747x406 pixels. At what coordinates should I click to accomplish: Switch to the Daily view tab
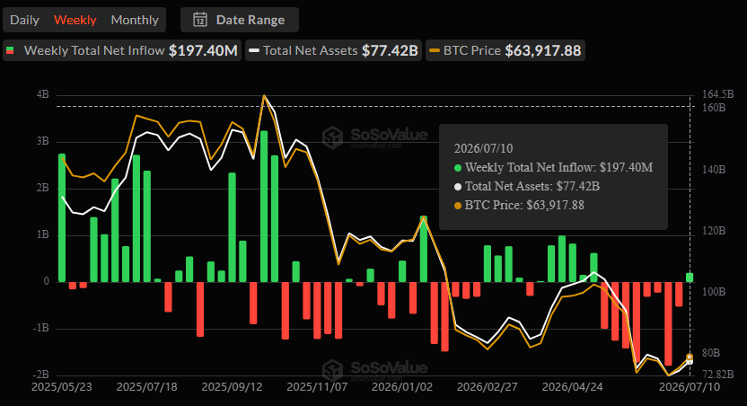[x=24, y=20]
